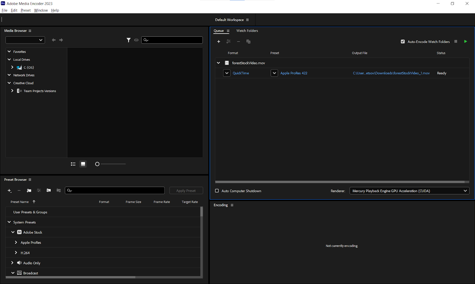Switch Media Browser to thumbnail view

point(83,164)
